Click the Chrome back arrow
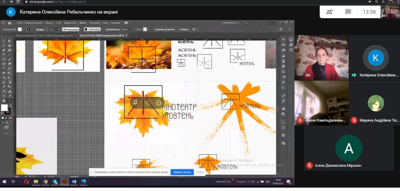This screenshot has height=191, width=400. click(x=4, y=2)
